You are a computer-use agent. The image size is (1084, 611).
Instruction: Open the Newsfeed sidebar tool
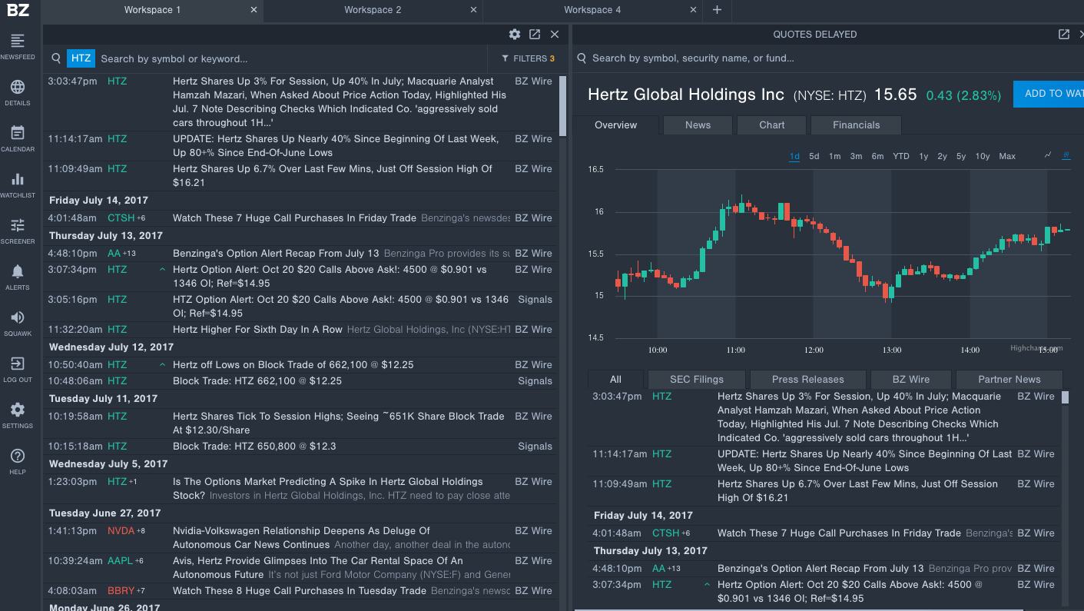17,46
